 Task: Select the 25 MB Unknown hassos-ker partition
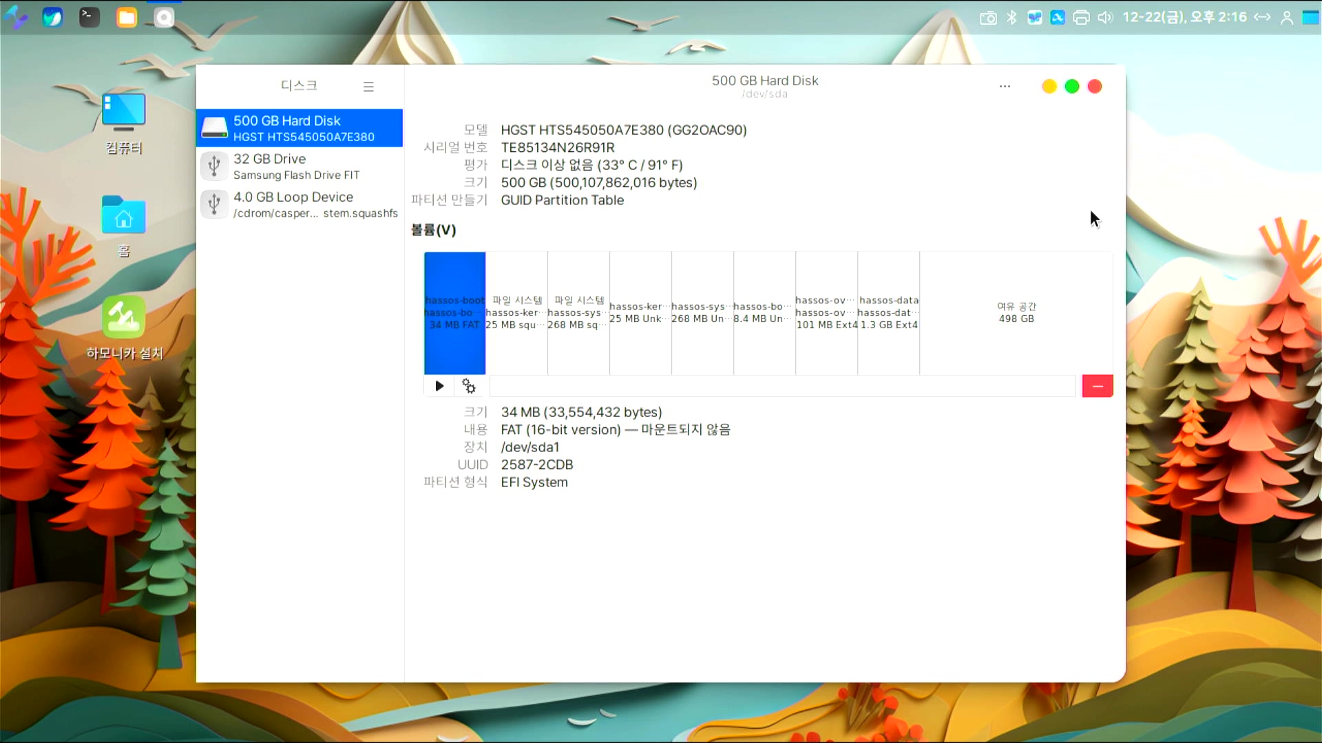pos(640,313)
